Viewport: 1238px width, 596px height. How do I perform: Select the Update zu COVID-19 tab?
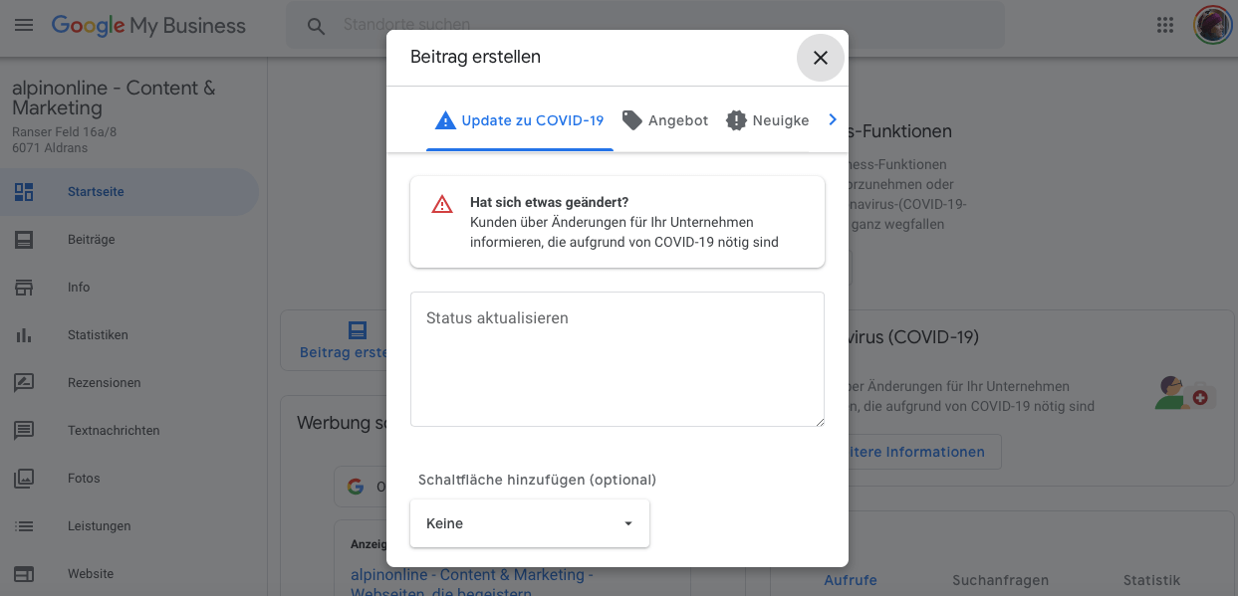pyautogui.click(x=520, y=120)
